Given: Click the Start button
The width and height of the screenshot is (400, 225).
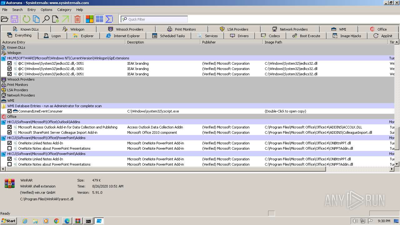Looking at the screenshot, I should click(8, 221).
